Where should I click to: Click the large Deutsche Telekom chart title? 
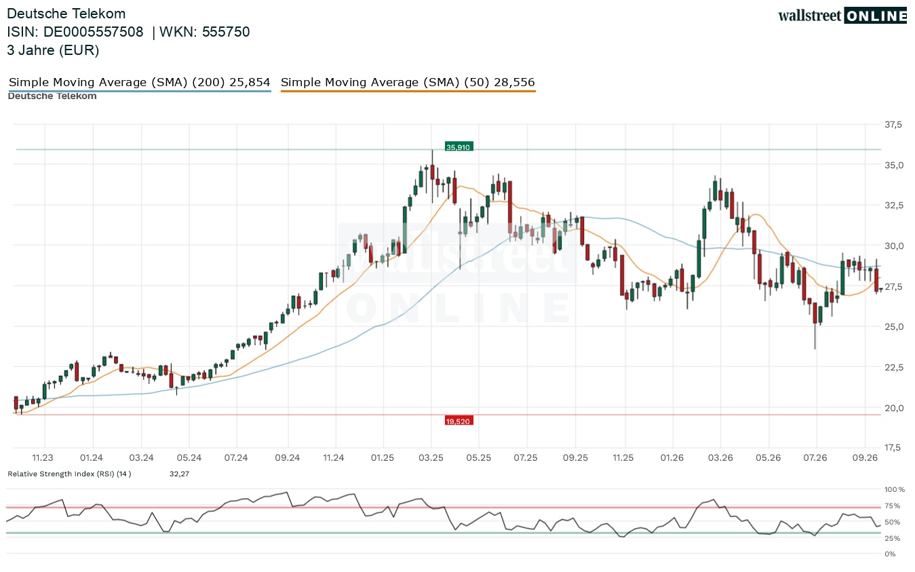click(66, 14)
